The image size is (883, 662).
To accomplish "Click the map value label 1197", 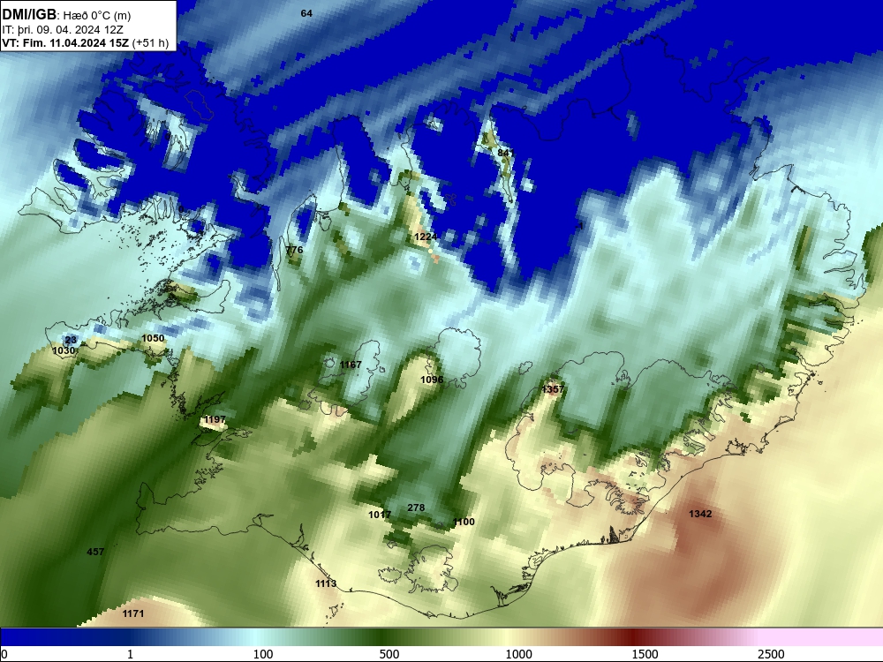I will coord(215,420).
